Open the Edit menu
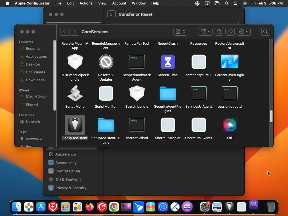This screenshot has height=216, width=288. pyautogui.click(x=71, y=3)
